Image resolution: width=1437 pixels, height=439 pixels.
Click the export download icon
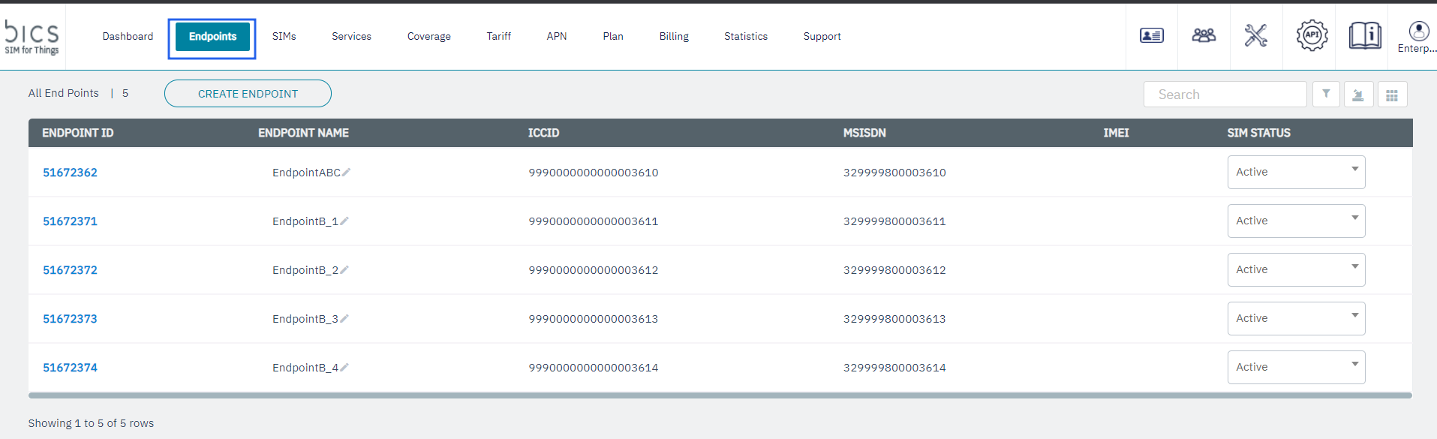[1358, 95]
